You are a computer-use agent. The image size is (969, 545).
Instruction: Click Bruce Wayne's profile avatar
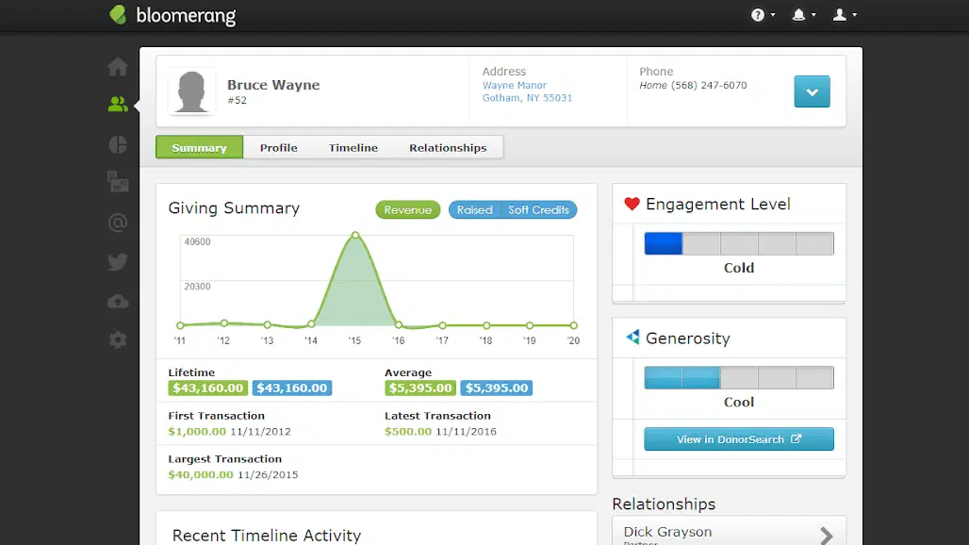pyautogui.click(x=191, y=91)
